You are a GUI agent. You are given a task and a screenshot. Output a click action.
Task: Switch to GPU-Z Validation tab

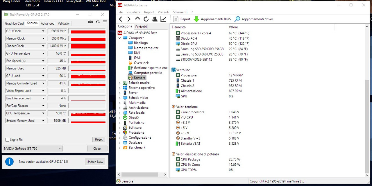[x=64, y=24]
